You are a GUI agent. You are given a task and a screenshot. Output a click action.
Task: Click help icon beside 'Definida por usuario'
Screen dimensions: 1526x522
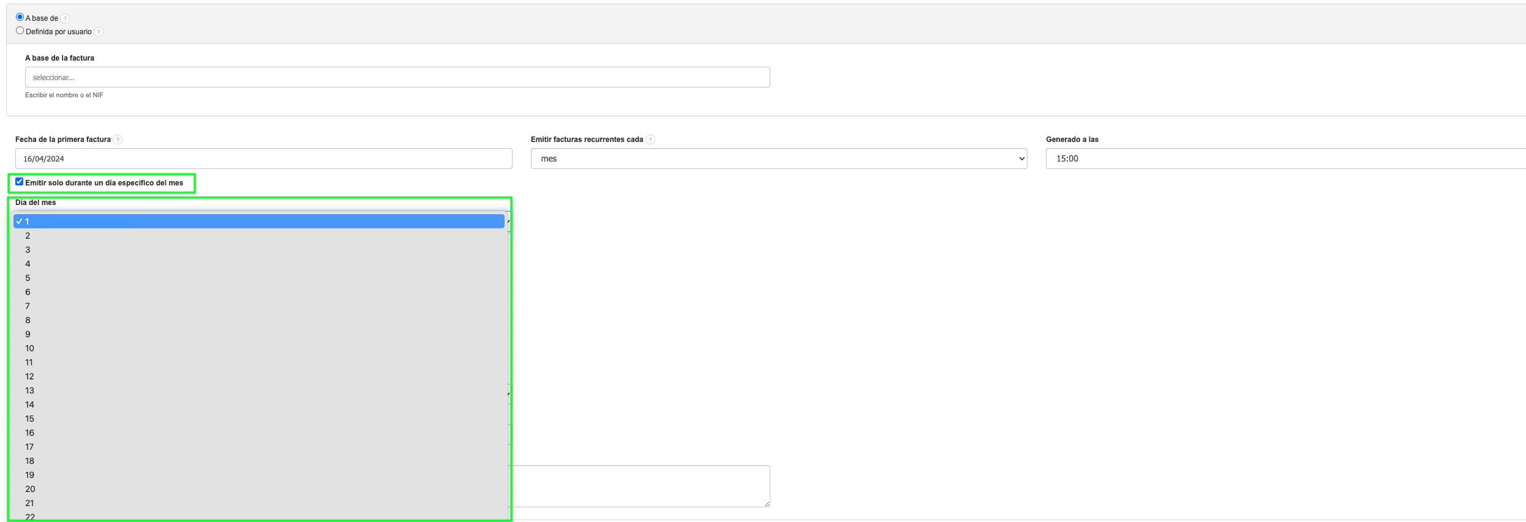click(x=99, y=32)
